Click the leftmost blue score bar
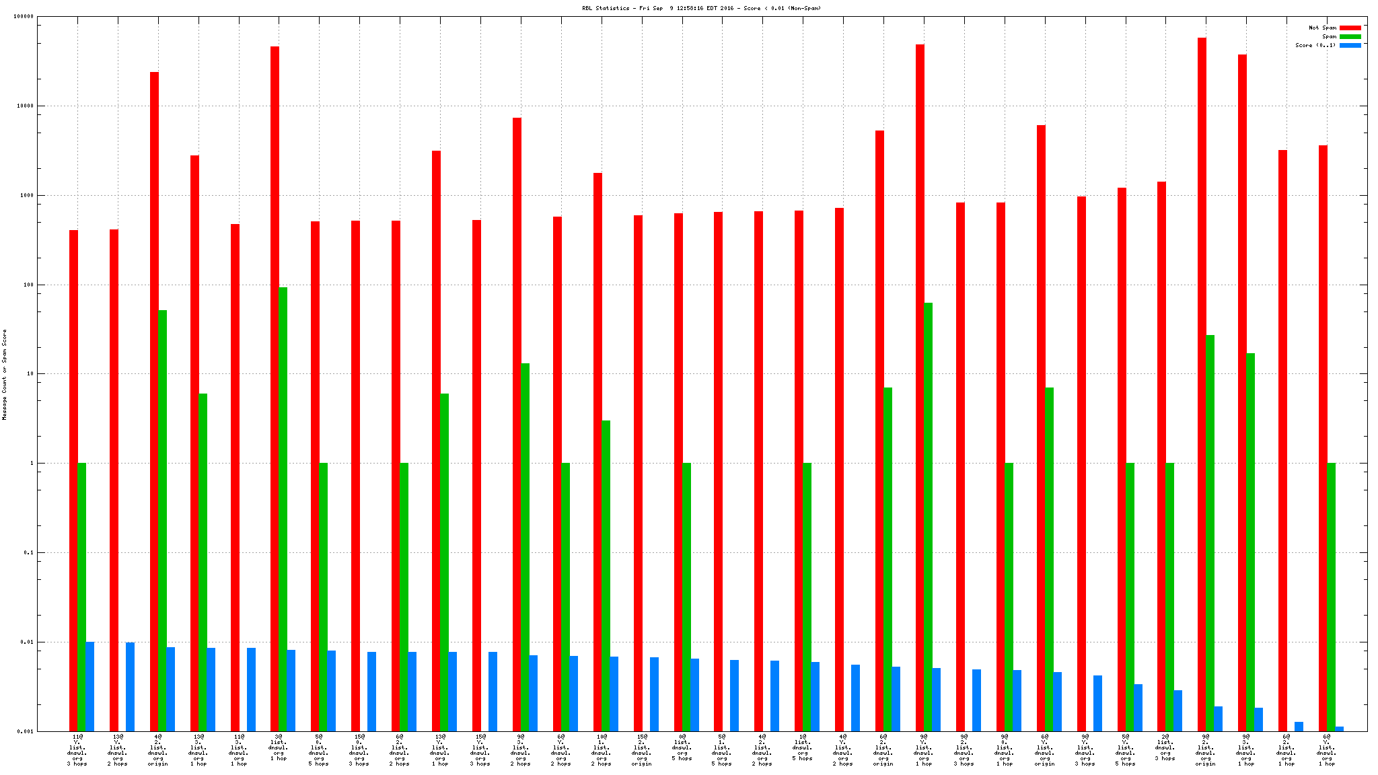The image size is (1378, 775). pos(90,686)
